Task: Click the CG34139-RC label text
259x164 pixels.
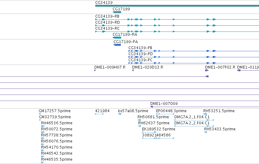Action: (x=107, y=28)
